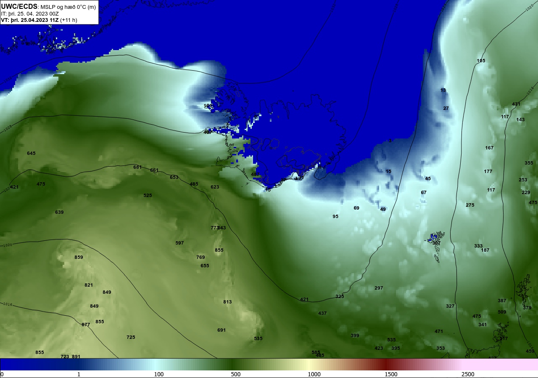
Task: Select the IT 00Z initialization time line
Action: [x=30, y=14]
